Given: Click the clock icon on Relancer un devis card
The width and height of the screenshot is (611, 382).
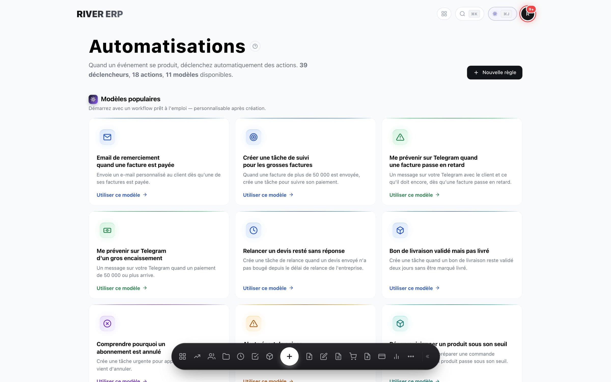Looking at the screenshot, I should 254,230.
